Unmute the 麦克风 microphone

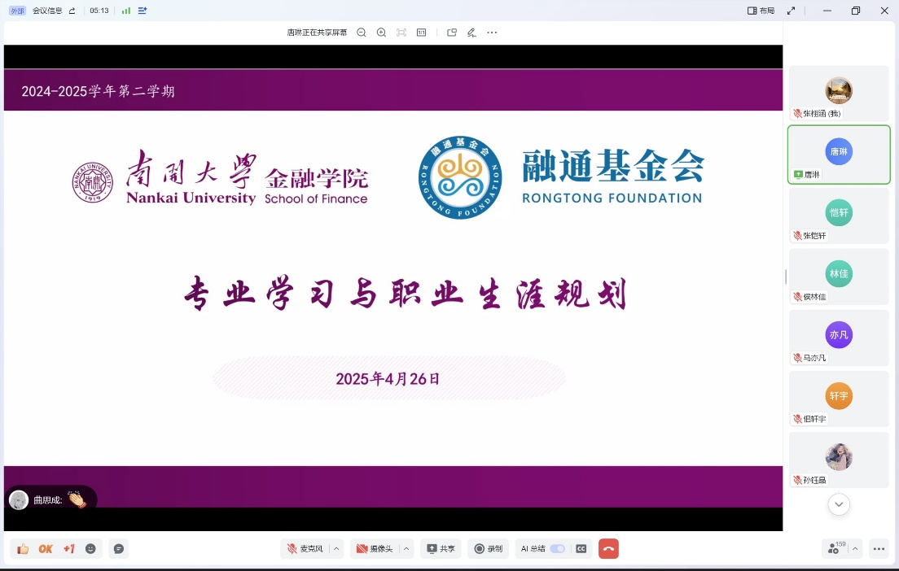click(305, 549)
